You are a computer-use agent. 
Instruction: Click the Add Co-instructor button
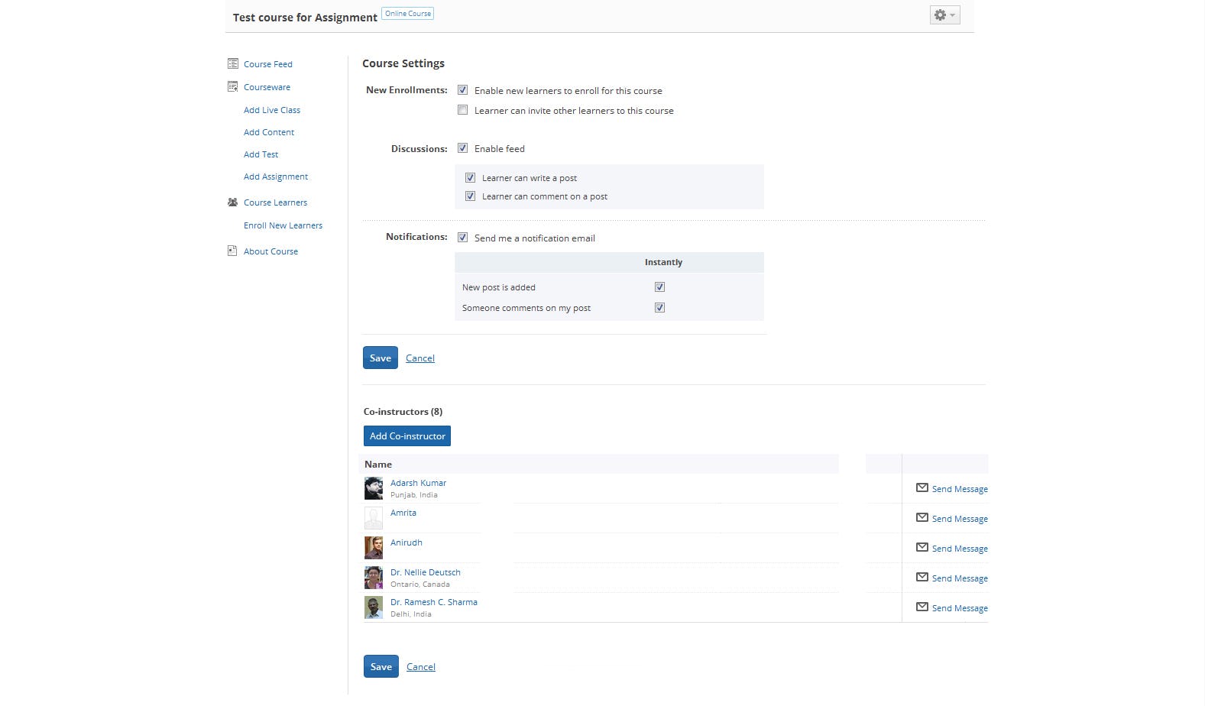coord(407,436)
